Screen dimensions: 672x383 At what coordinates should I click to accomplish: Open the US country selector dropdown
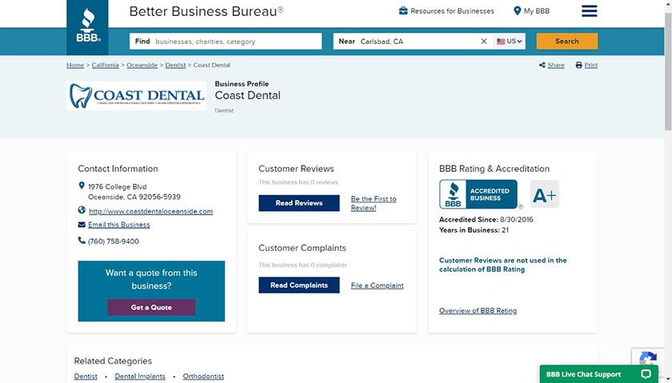coord(509,41)
